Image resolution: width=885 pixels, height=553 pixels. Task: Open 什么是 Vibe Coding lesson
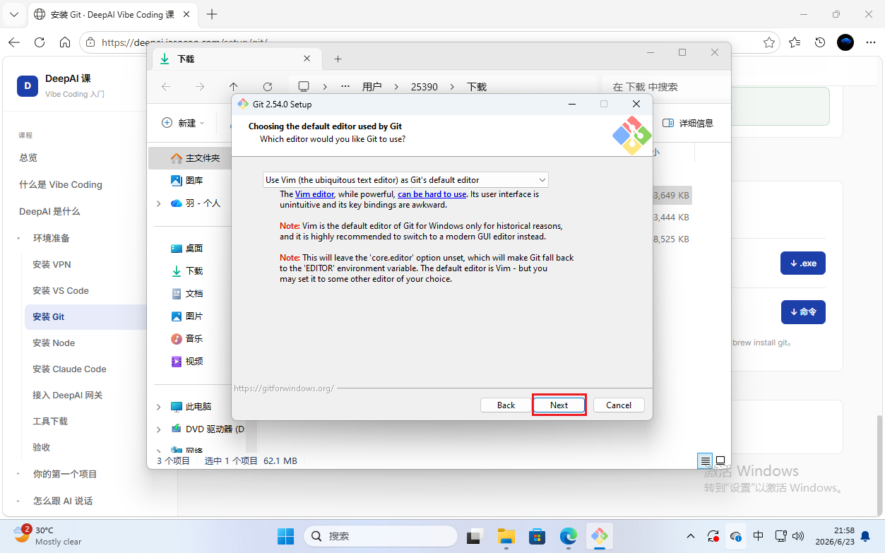coord(61,184)
